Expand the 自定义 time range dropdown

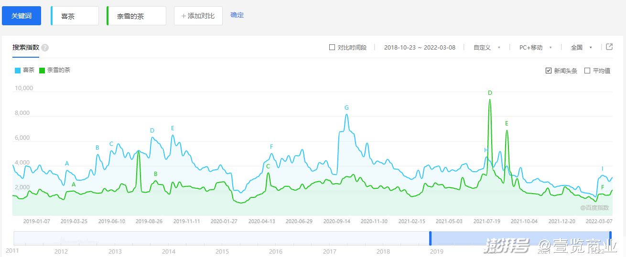[x=486, y=48]
